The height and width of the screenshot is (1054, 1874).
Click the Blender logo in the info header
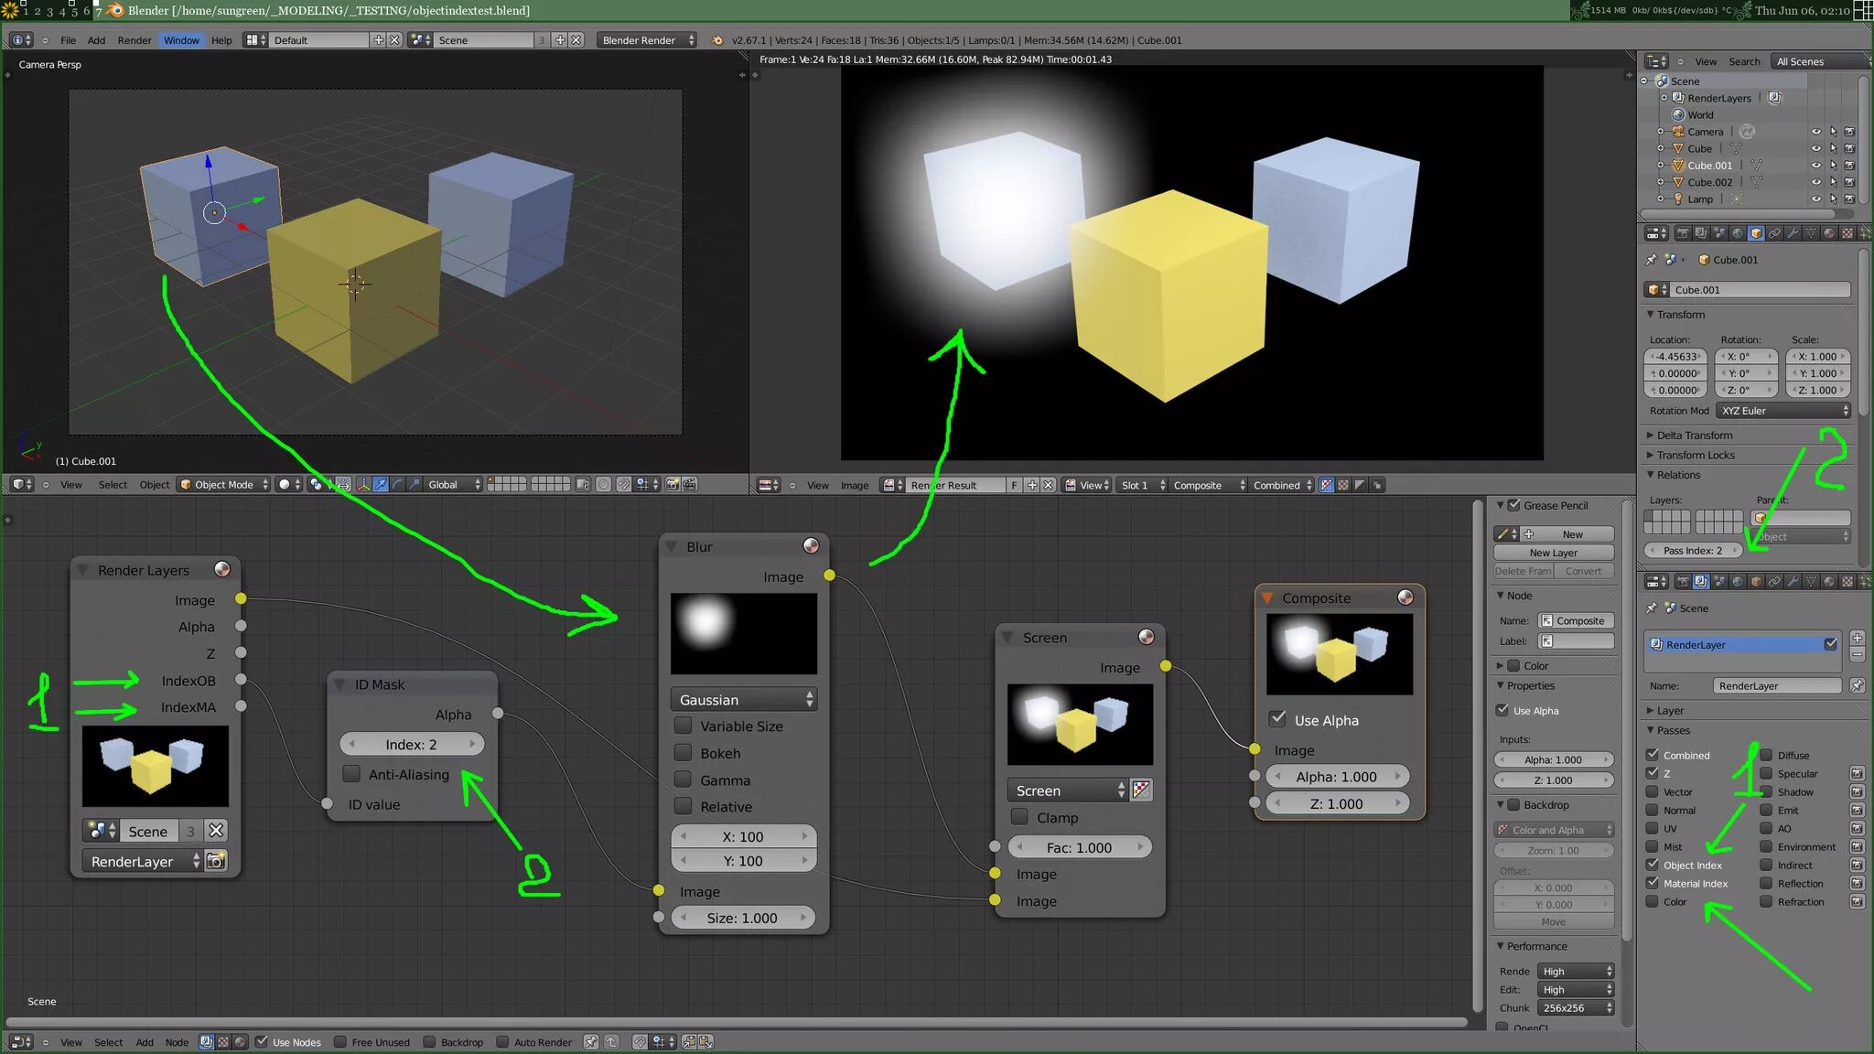click(x=717, y=40)
